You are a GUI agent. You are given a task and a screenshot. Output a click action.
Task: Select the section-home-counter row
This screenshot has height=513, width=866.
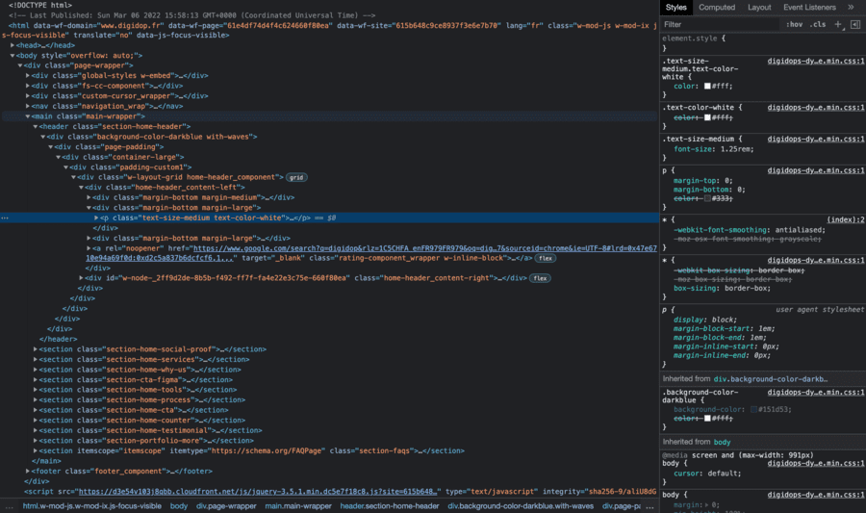[x=330, y=421]
